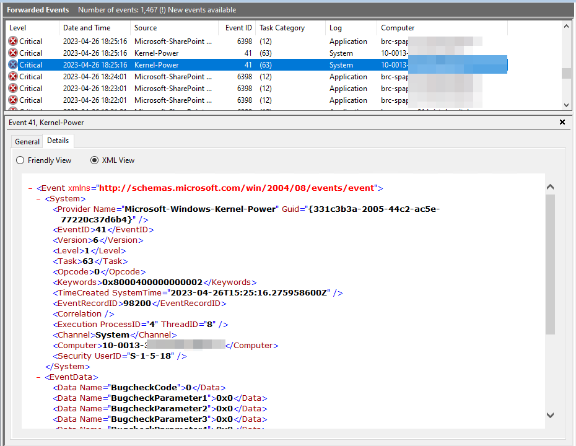Select the XML View radio button
This screenshot has width=576, height=446.
[95, 160]
